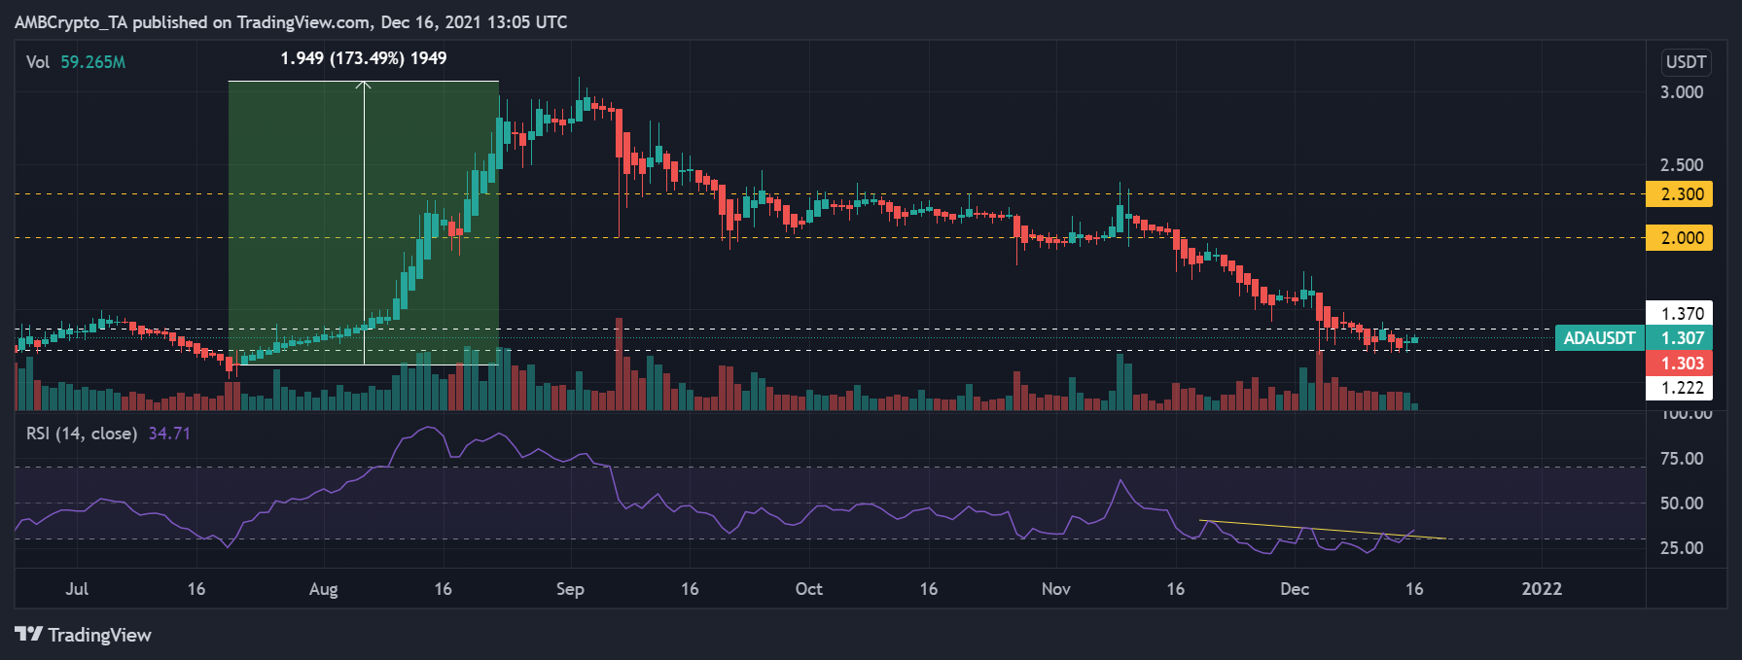Click the AMBCrypto_TA published header text
The image size is (1742, 660).
[x=291, y=22]
